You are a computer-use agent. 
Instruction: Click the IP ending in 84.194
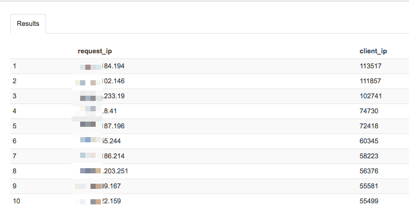[x=102, y=66]
